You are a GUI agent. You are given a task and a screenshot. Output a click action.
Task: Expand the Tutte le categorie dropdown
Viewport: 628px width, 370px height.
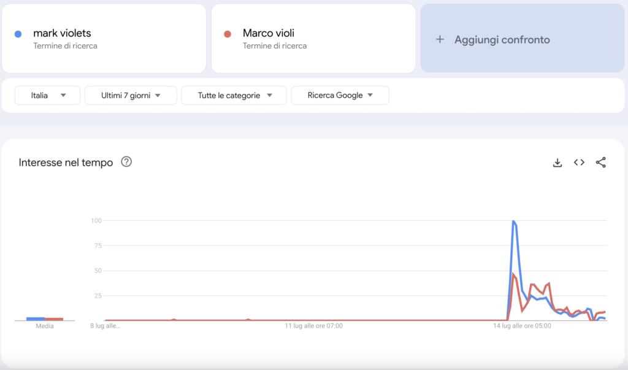tap(234, 95)
